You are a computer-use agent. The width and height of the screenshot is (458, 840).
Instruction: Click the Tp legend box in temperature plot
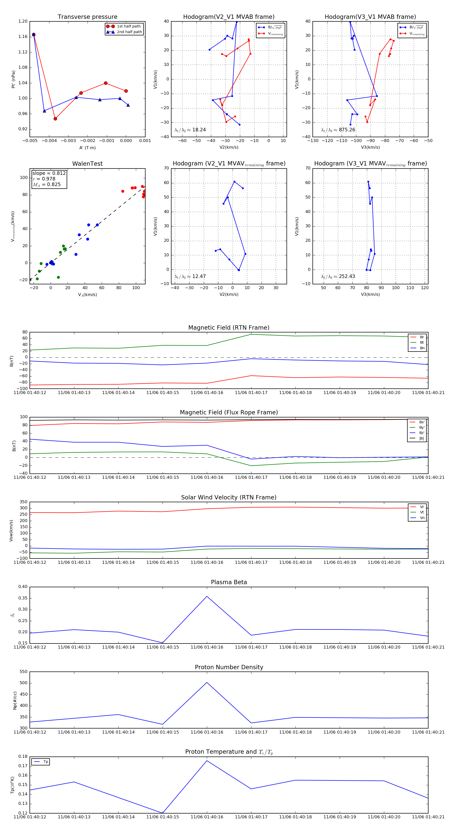coord(40,762)
